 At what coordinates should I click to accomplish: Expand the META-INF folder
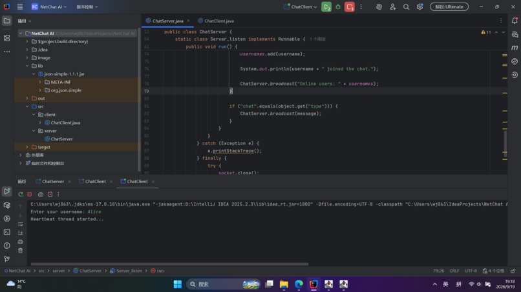[40, 83]
